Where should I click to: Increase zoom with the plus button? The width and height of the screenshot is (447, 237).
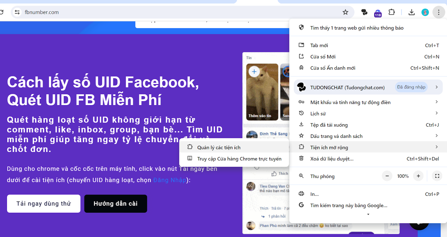(x=418, y=176)
